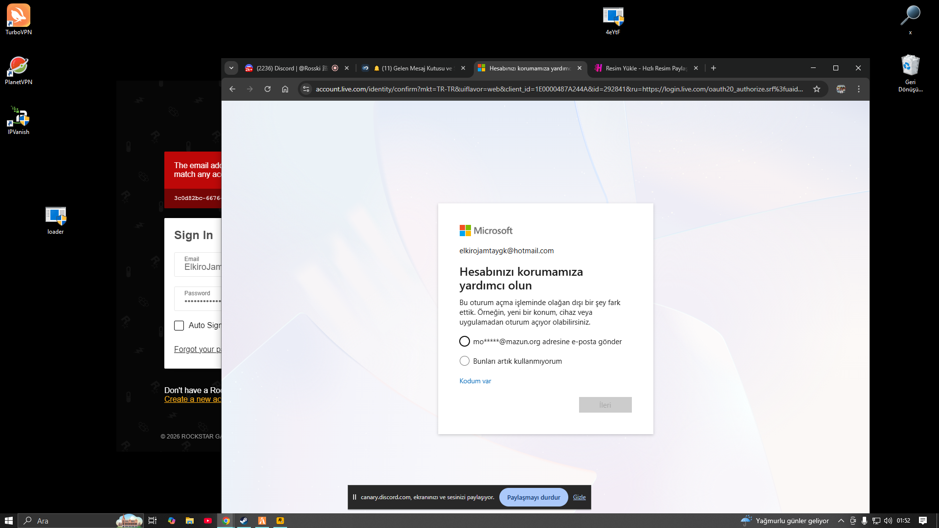
Task: Click the Microsoft logo on the dialog
Action: tap(486, 230)
